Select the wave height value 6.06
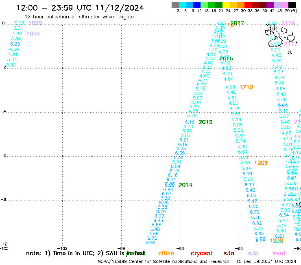 click(x=283, y=105)
